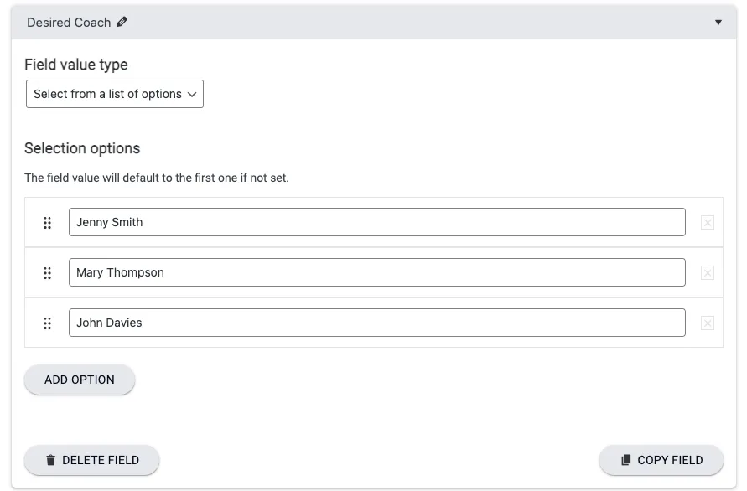Click the John Davies input box
This screenshot has width=747, height=491.
[x=376, y=323]
